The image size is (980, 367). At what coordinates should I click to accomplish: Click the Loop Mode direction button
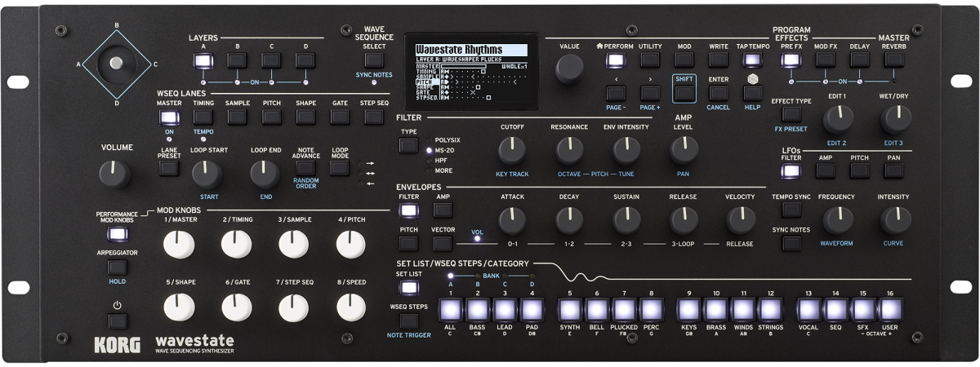point(340,169)
